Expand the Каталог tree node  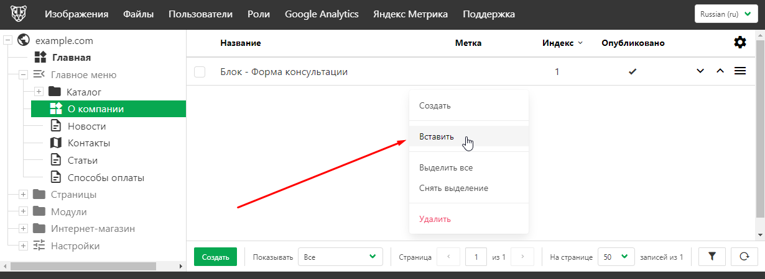pos(39,92)
